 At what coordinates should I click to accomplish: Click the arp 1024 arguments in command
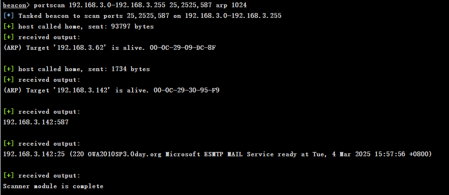[x=231, y=5]
